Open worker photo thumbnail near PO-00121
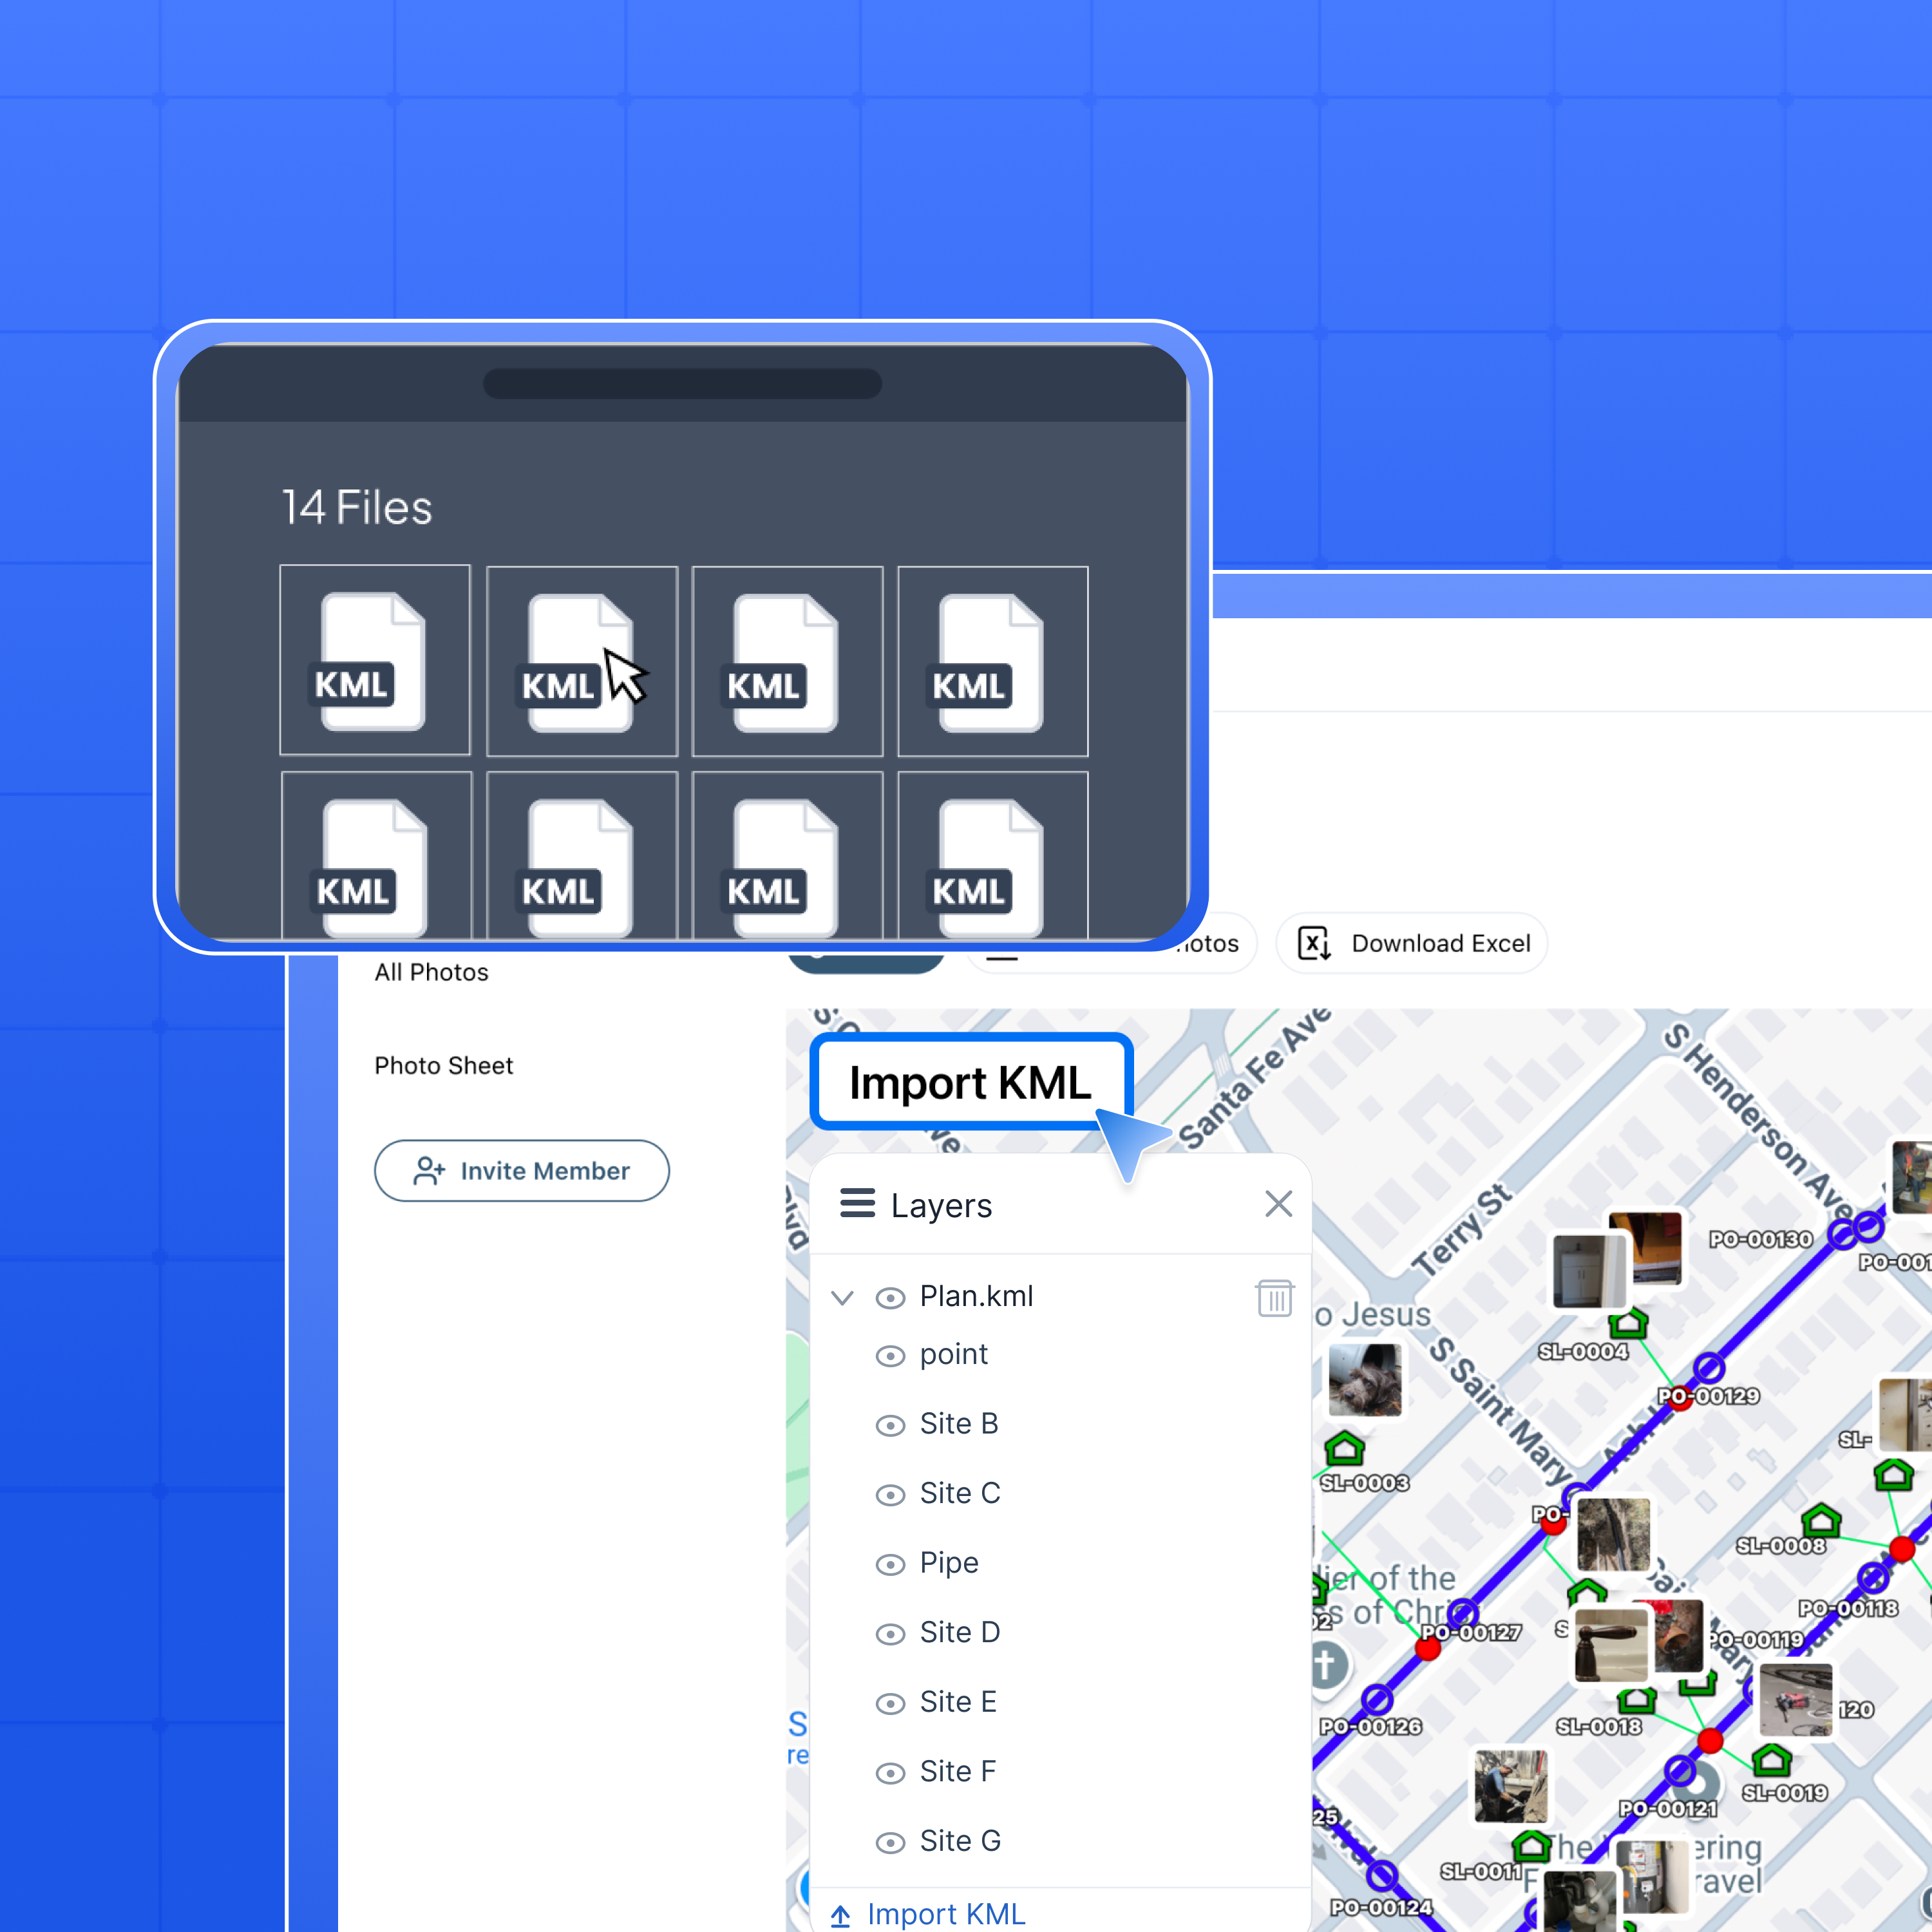This screenshot has width=1932, height=1932. [1511, 1787]
